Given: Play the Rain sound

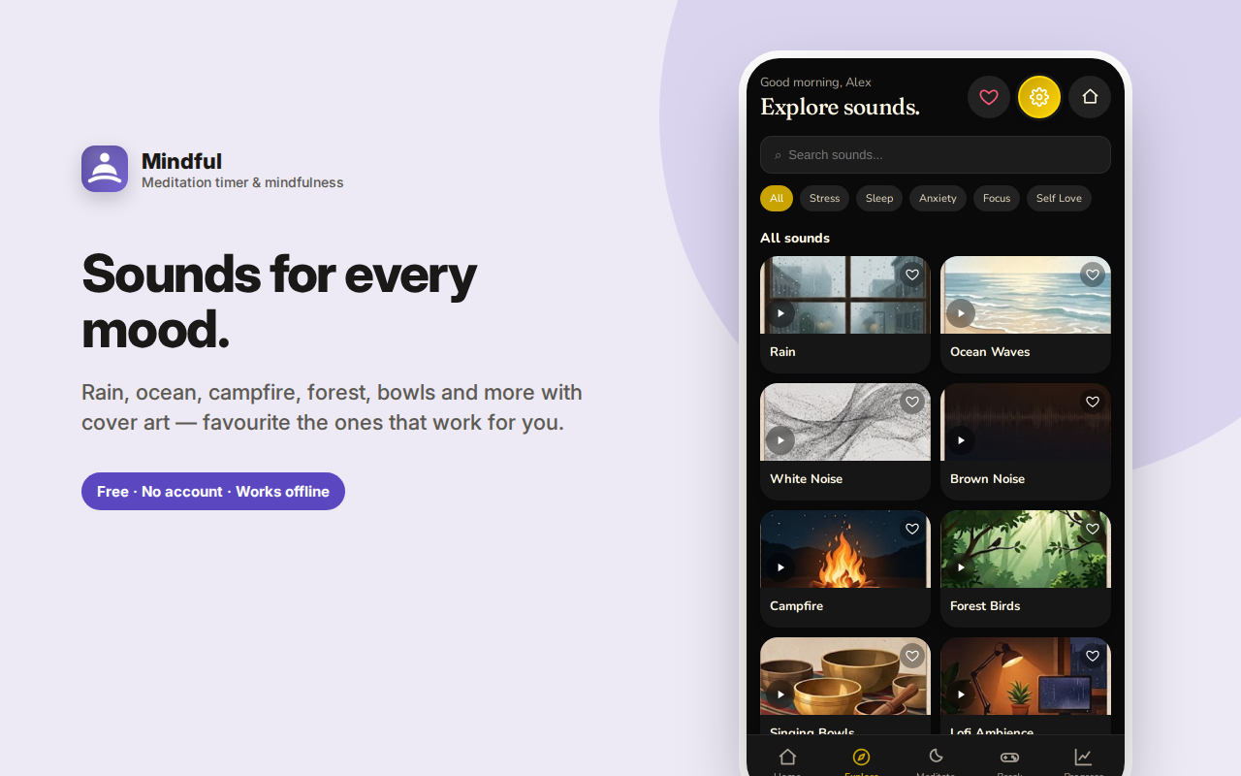Looking at the screenshot, I should (x=780, y=313).
